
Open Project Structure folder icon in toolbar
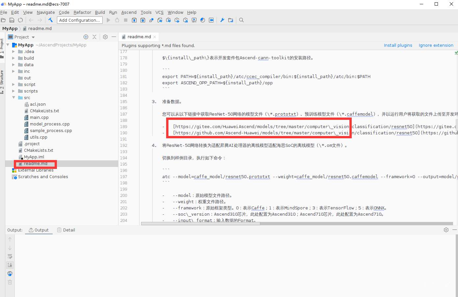point(231,20)
